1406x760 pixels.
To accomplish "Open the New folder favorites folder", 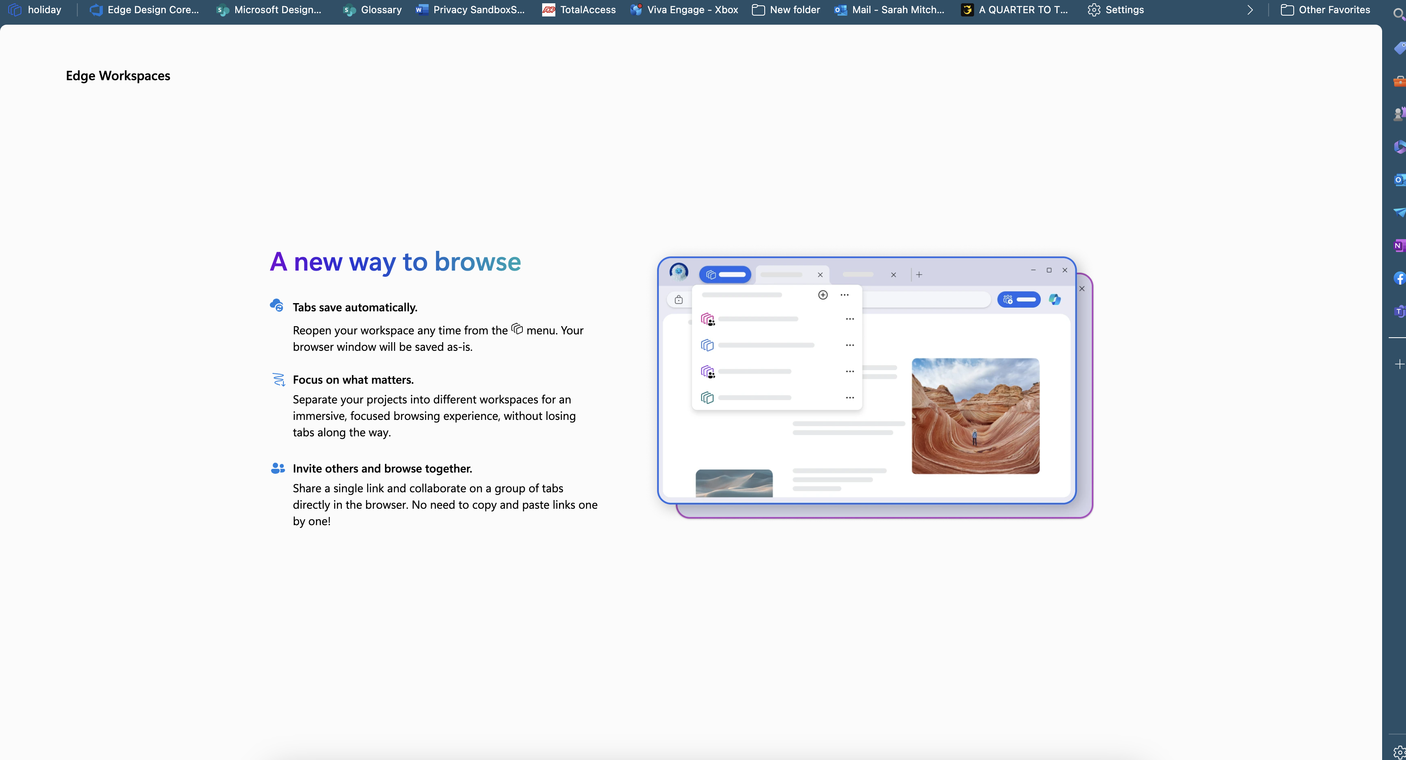I will coord(786,10).
